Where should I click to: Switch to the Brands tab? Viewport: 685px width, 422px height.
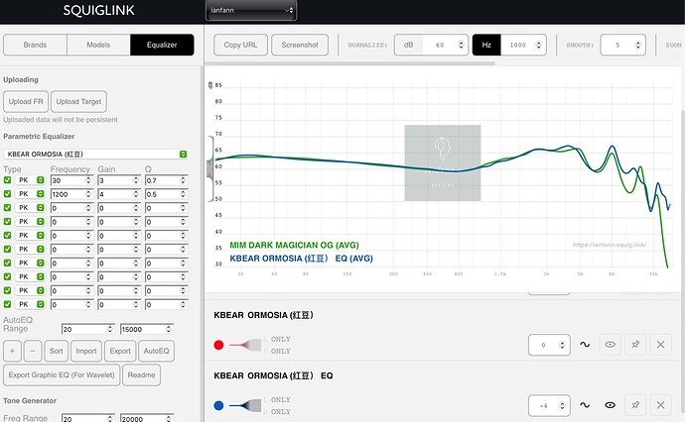(35, 45)
